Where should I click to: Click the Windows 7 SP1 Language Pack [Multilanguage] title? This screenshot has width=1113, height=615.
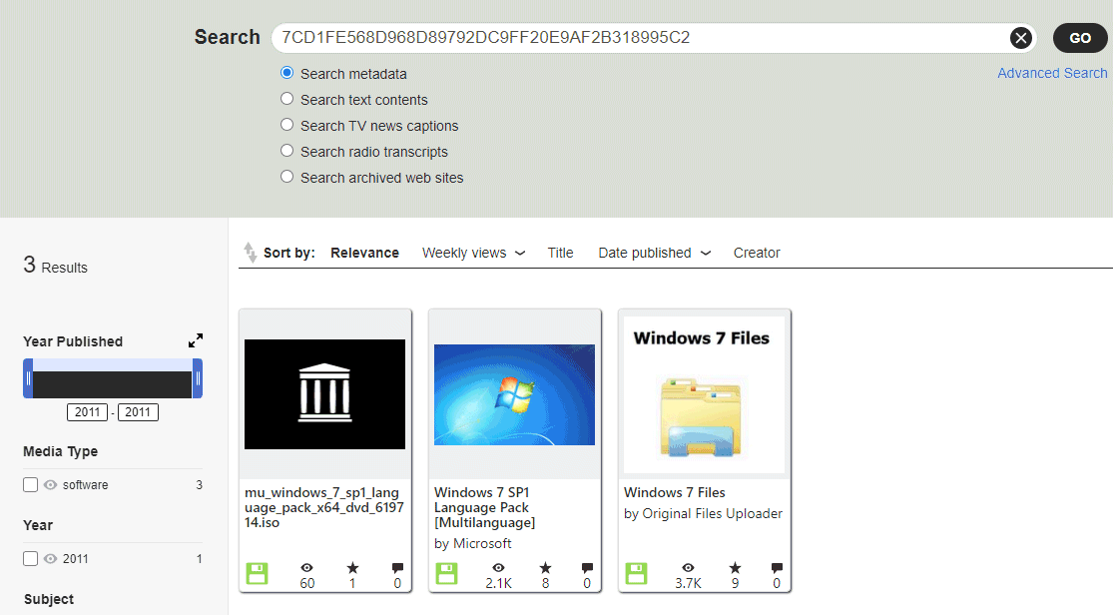pyautogui.click(x=485, y=508)
